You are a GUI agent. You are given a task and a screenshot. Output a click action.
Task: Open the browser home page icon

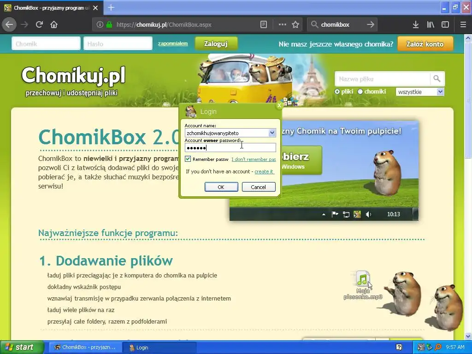click(54, 24)
